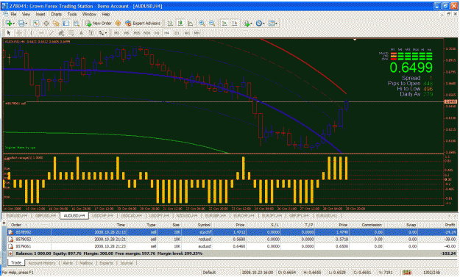The height and width of the screenshot is (277, 460).
Task: Zoom out of the chart
Action: [x=212, y=24]
